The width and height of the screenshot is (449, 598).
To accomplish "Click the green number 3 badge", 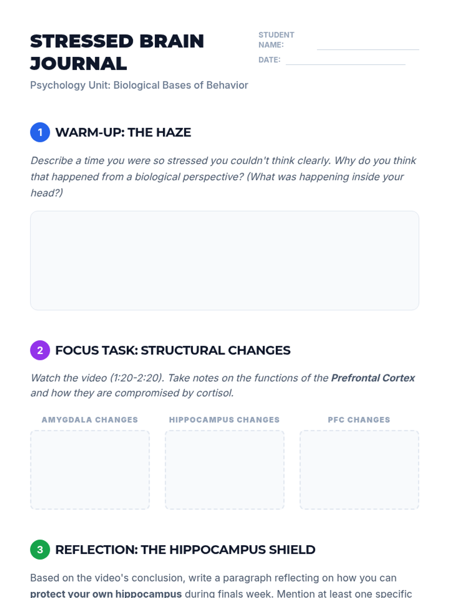I will click(40, 549).
